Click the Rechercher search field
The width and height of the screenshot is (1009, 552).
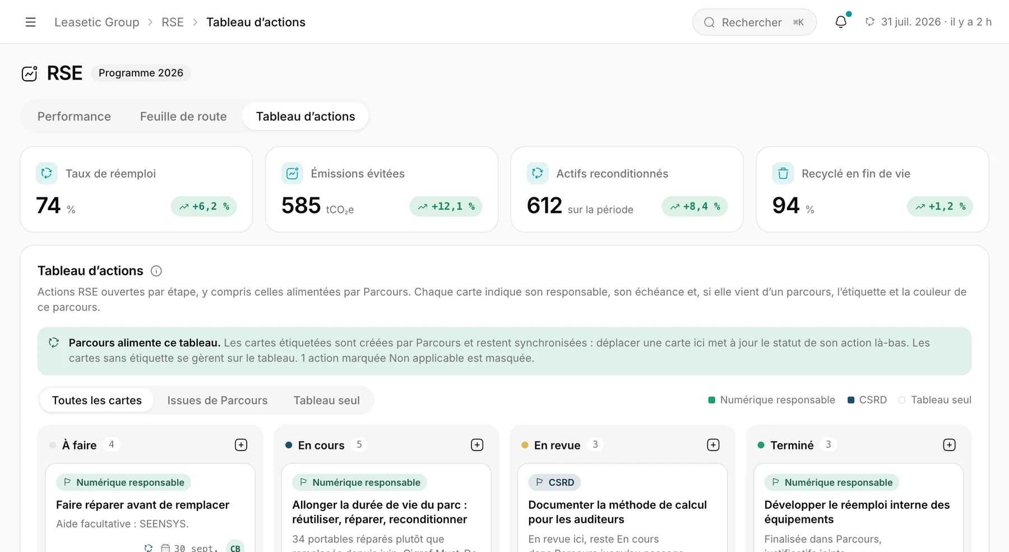tap(755, 22)
